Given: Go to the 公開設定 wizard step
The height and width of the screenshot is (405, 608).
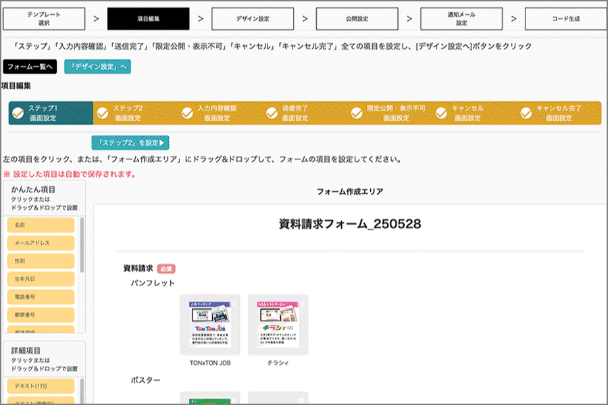Looking at the screenshot, I should (x=357, y=19).
